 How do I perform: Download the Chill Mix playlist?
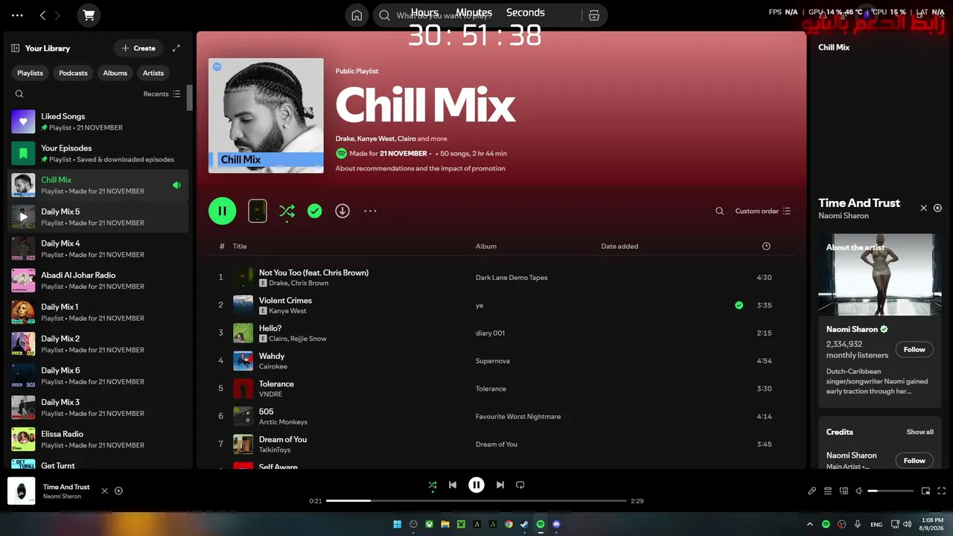pyautogui.click(x=342, y=211)
